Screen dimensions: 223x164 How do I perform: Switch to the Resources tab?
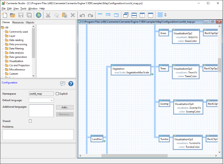point(18,23)
